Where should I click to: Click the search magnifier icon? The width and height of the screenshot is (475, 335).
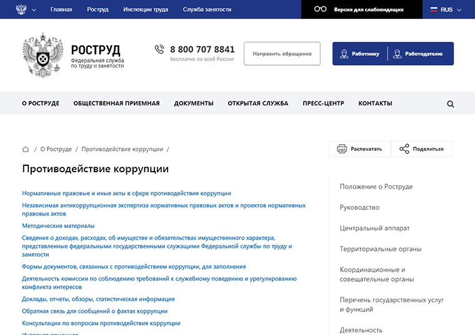451,104
